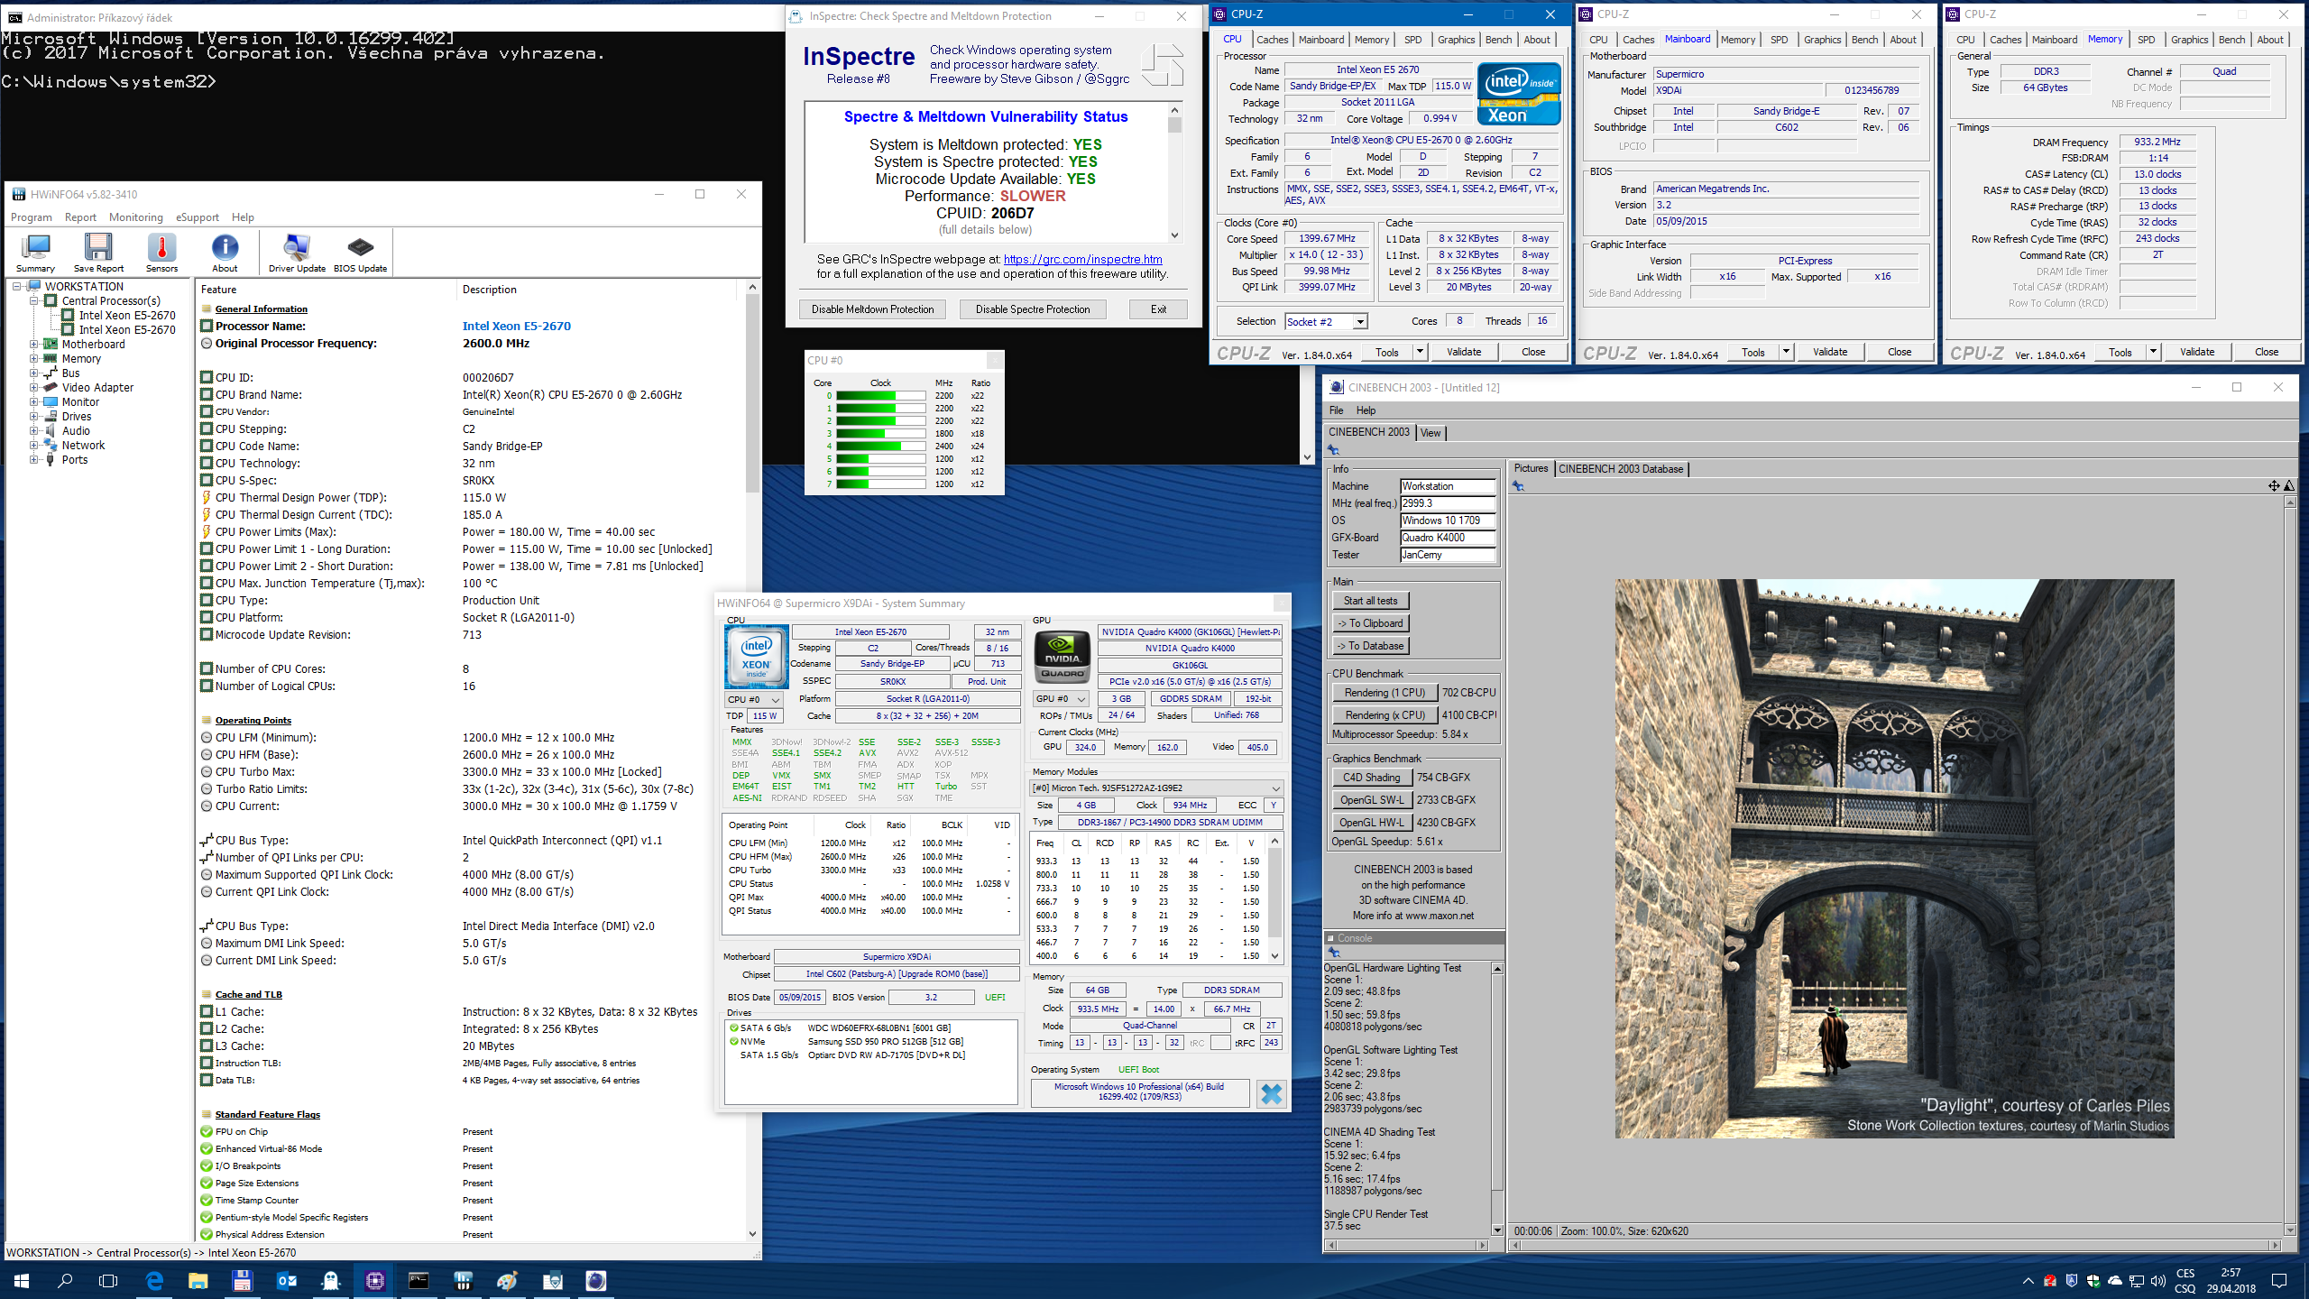Screen dimensions: 2309x1299
Task: Open the File menu in CINEBENCH 2003
Action: tap(1337, 410)
